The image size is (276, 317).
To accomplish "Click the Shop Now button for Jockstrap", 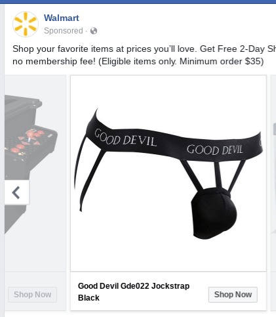I will click(233, 295).
